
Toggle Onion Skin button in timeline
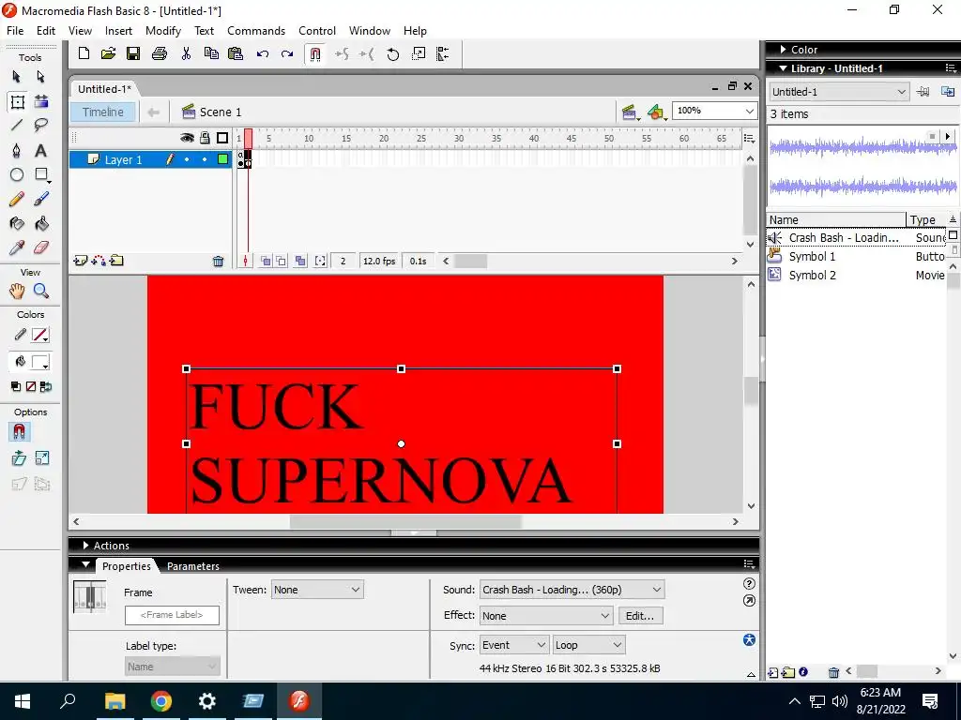[266, 262]
